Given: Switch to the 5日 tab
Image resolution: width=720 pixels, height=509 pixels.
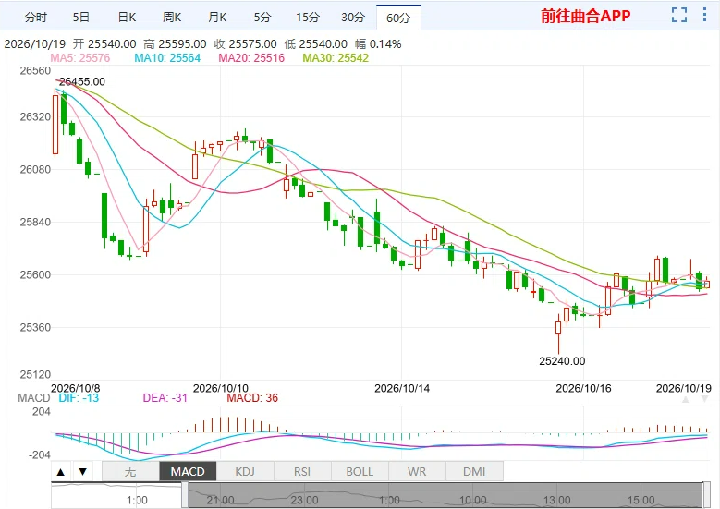Looking at the screenshot, I should tap(80, 17).
